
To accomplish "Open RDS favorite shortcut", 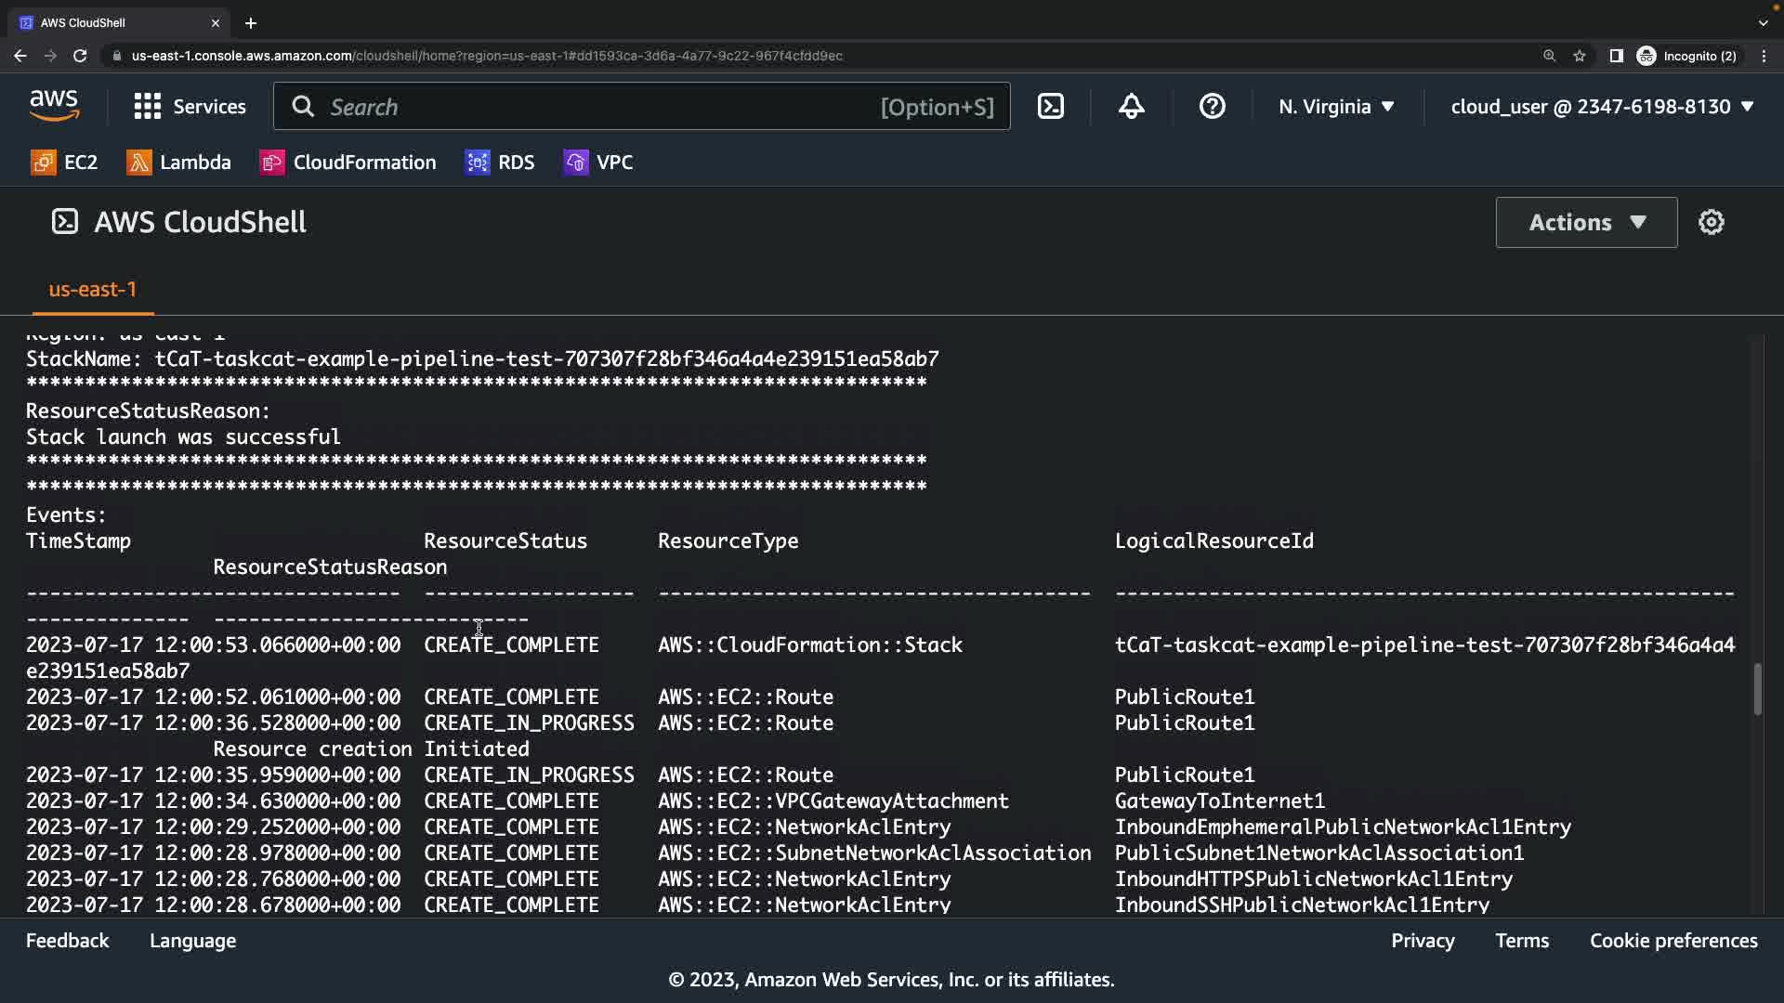I will click(500, 163).
